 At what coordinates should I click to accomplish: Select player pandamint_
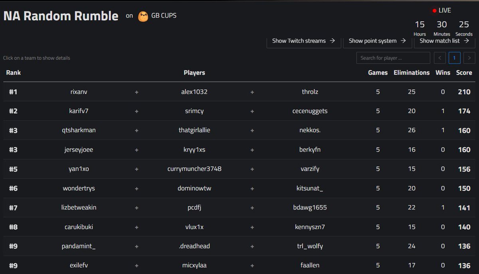(79, 246)
